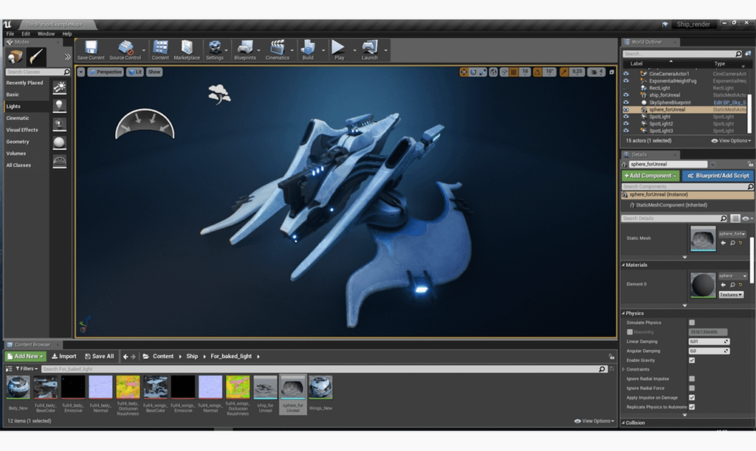Open the Window menu

pos(46,34)
